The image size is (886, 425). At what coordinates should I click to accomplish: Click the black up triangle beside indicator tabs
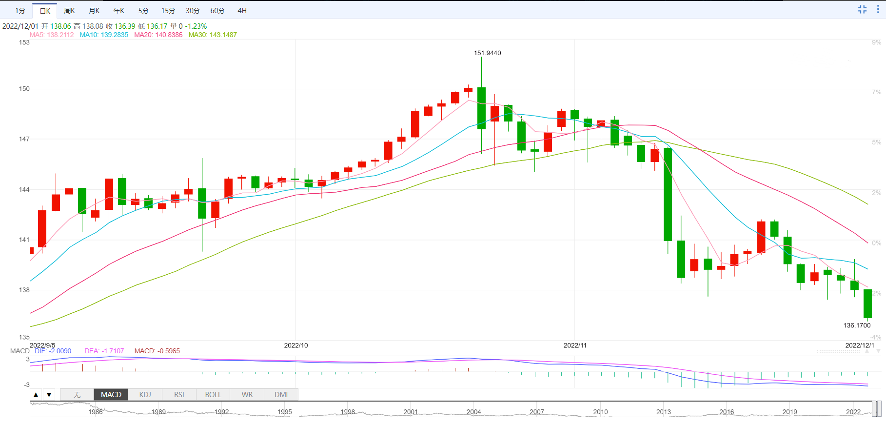click(x=36, y=395)
